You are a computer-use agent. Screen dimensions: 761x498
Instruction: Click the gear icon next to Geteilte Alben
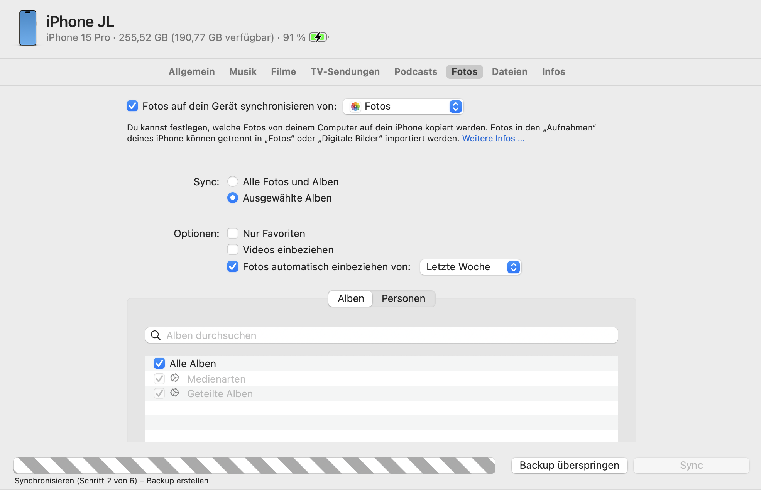[x=175, y=393]
